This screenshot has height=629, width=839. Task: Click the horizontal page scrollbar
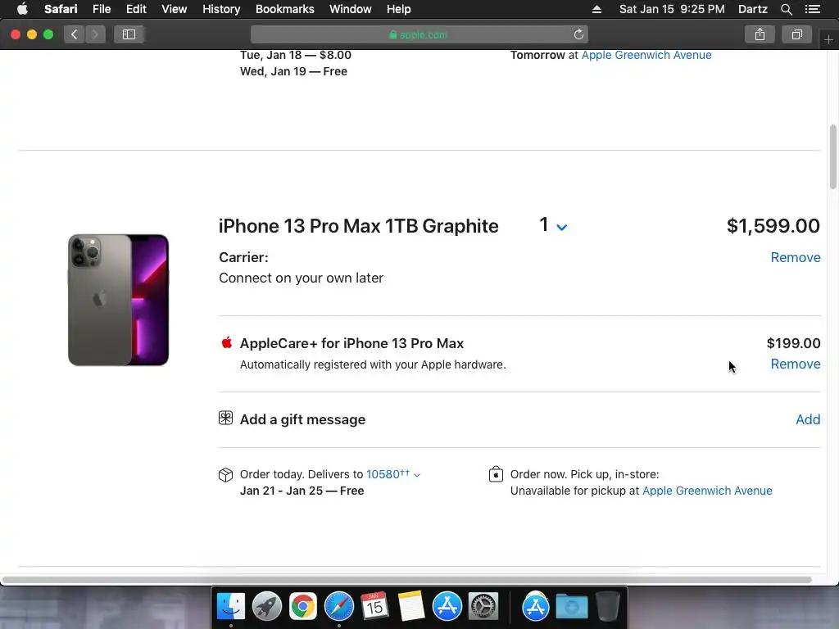(407, 580)
